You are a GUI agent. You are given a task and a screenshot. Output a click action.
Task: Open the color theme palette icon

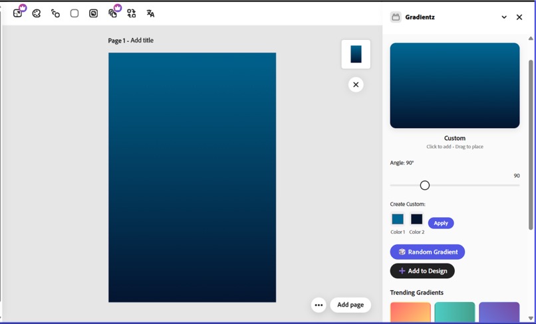[36, 13]
